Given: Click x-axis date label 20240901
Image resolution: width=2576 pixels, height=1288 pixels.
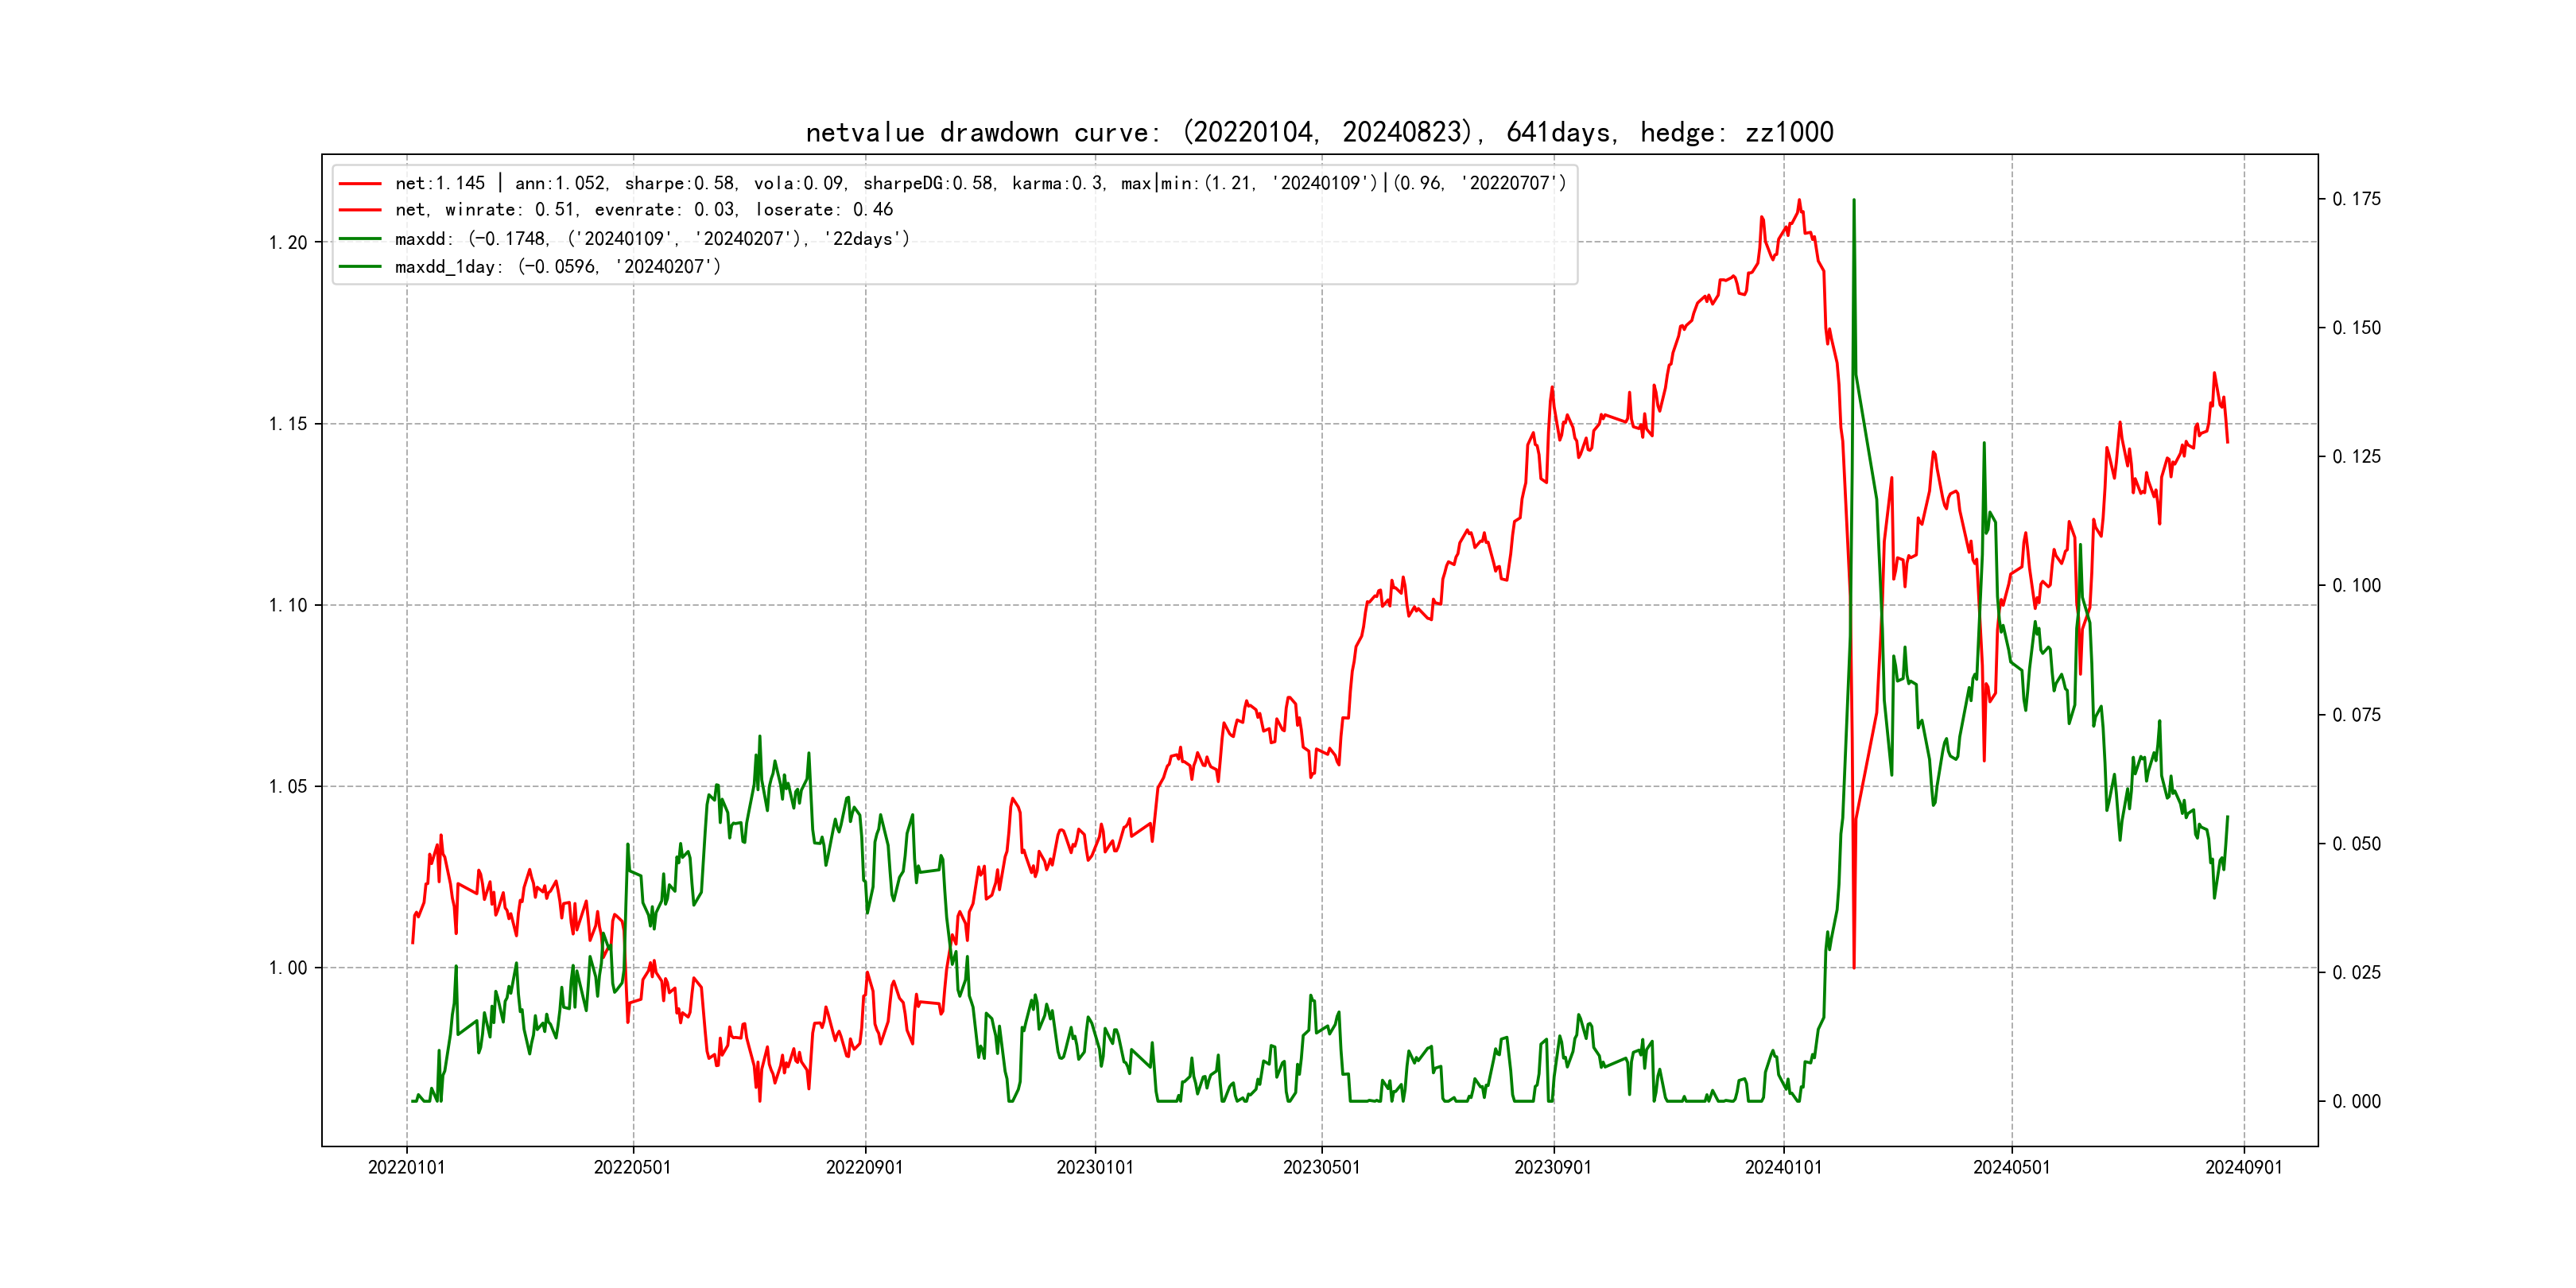Looking at the screenshot, I should click(2244, 1168).
